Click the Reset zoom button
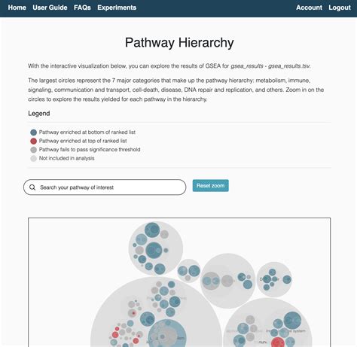 211,186
